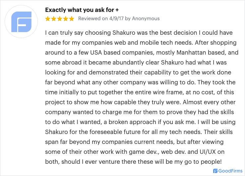Click the 'Reviewed on 4/9/17' date text
245x176 pixels.
tap(101, 19)
